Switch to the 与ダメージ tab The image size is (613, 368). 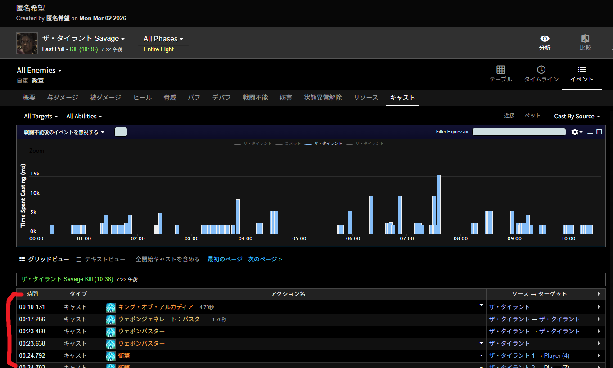[63, 98]
